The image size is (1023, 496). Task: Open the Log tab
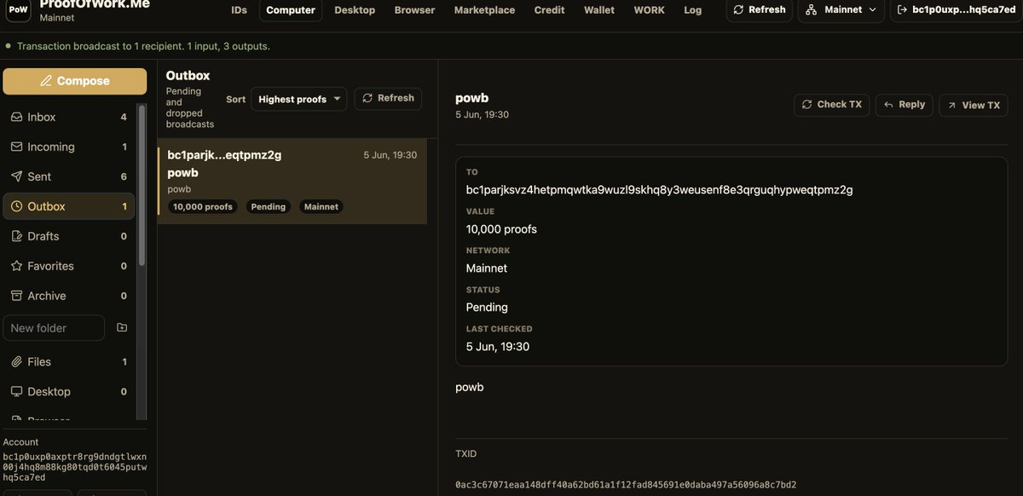pyautogui.click(x=693, y=10)
